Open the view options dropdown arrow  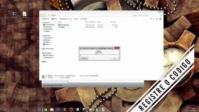click(153, 19)
